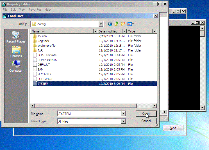Click file list scroll left arrow
The image size is (209, 150).
tap(32, 106)
